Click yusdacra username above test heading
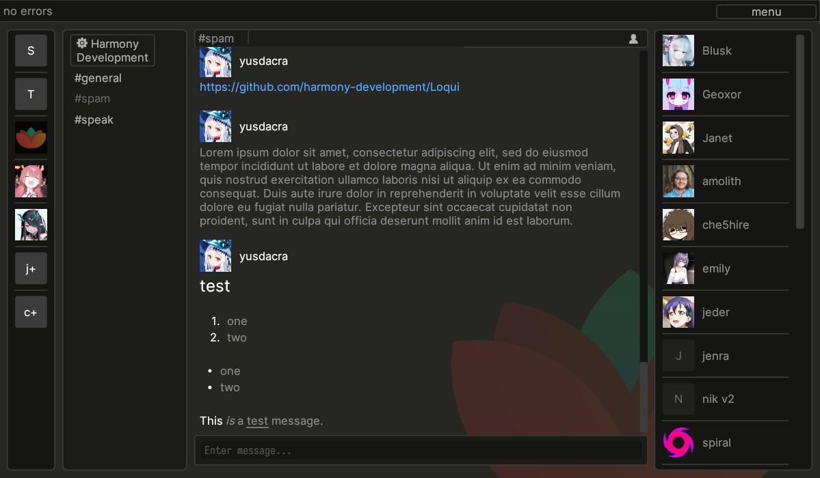 point(263,257)
